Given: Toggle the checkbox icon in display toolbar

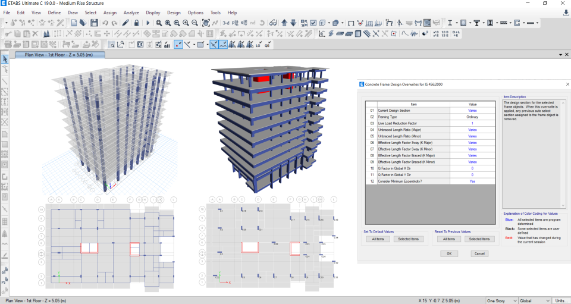Looking at the screenshot, I should 313,23.
